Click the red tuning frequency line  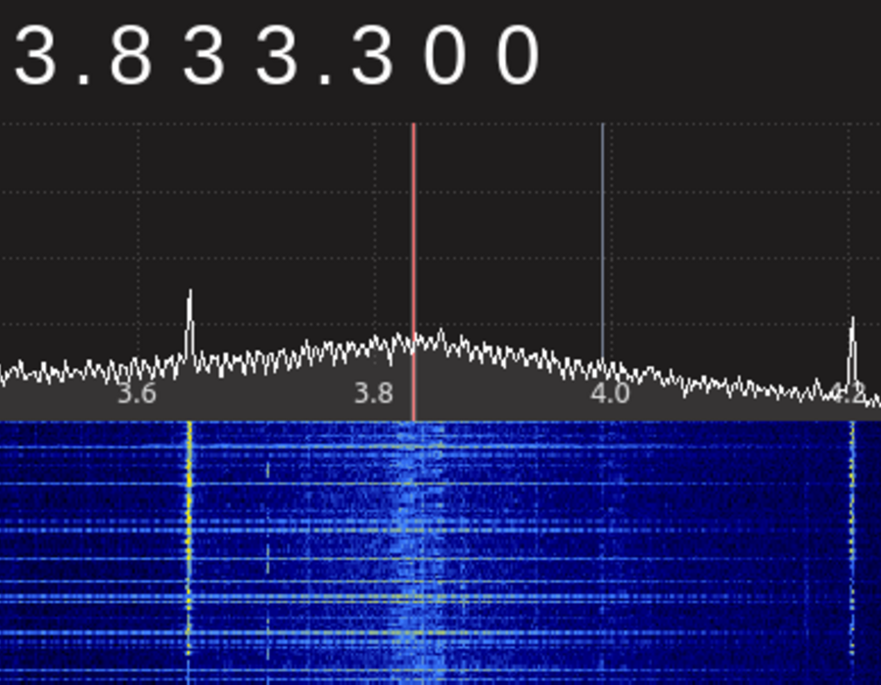coord(413,272)
